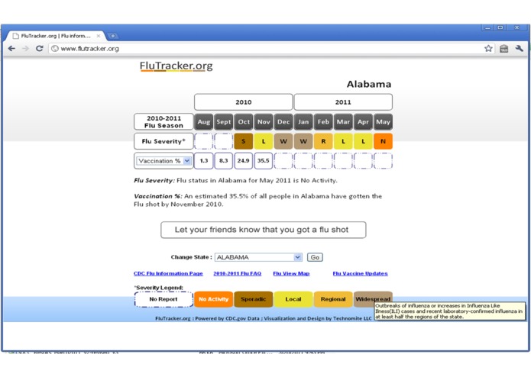Click the No Activity legend swatch

pos(213,299)
